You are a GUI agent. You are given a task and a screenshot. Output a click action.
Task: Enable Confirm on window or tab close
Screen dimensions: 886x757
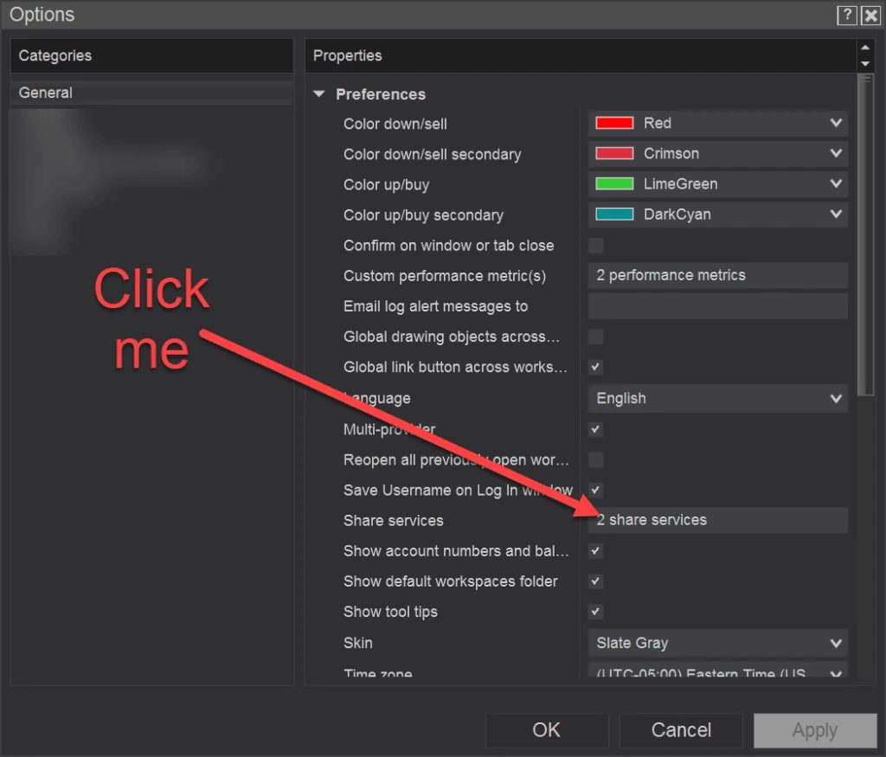(x=595, y=246)
